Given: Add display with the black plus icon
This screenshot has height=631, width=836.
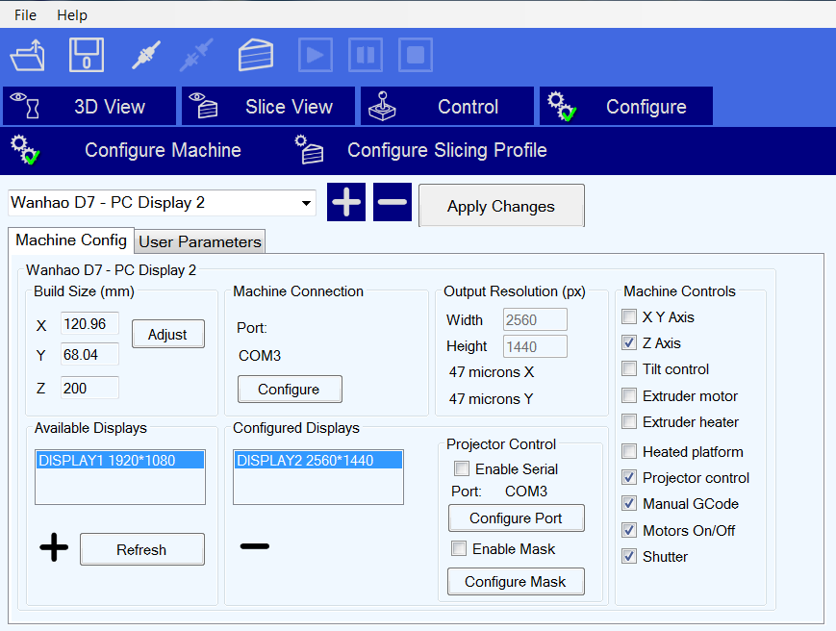Looking at the screenshot, I should pos(54,547).
